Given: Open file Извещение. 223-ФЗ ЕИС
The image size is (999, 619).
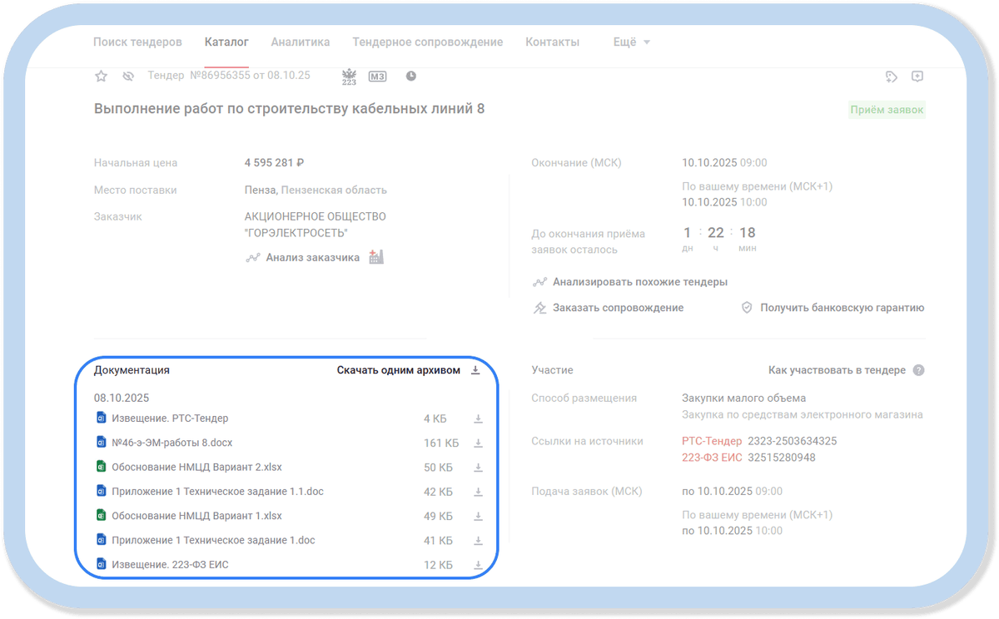Looking at the screenshot, I should (x=170, y=565).
